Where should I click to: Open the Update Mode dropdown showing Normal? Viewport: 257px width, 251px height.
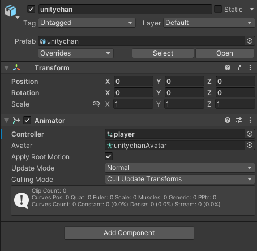point(180,168)
